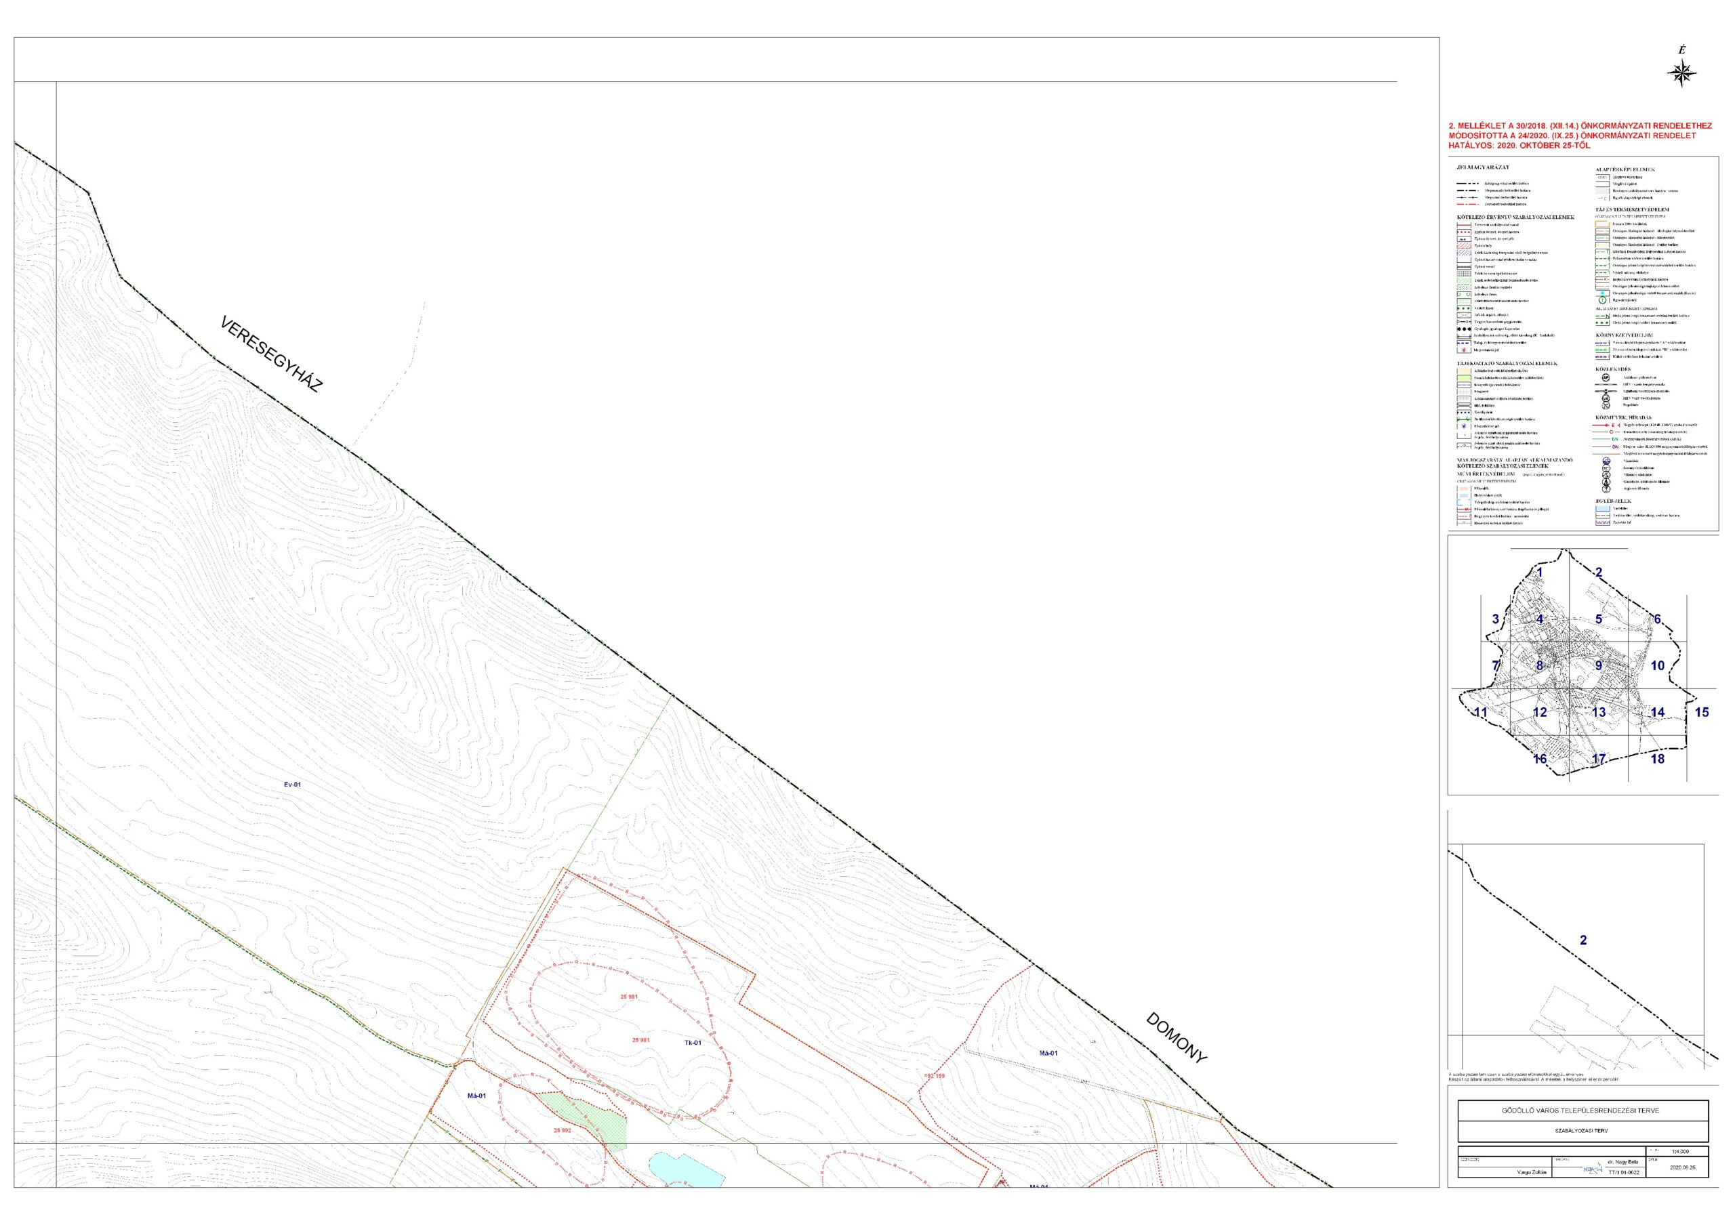The height and width of the screenshot is (1225, 1735).
Task: Click the three black dots legend symbol
Action: 1464,329
